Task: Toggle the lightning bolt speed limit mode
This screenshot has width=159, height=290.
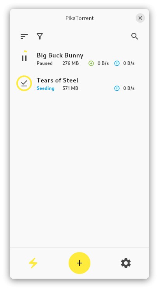Action: point(33,263)
